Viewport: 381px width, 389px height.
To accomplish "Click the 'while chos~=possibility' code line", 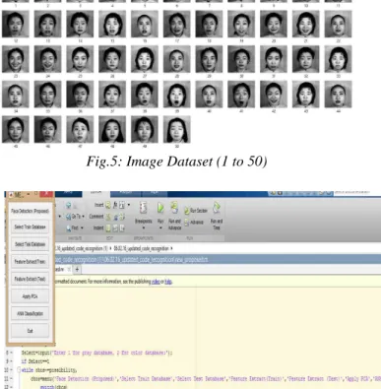I will (49, 370).
